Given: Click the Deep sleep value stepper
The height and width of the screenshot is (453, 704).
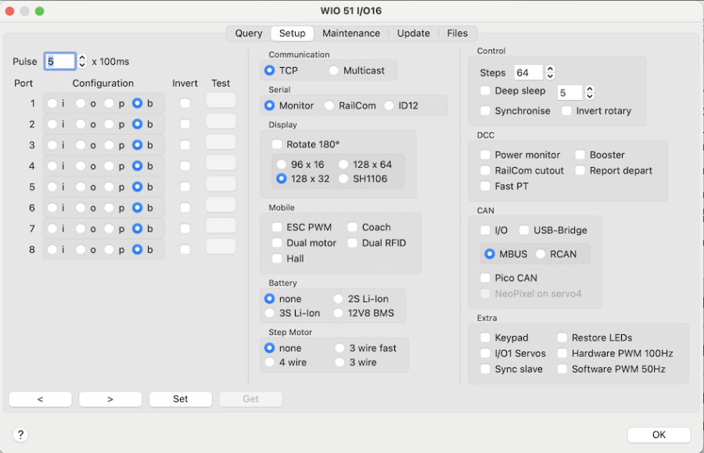Looking at the screenshot, I should [590, 92].
